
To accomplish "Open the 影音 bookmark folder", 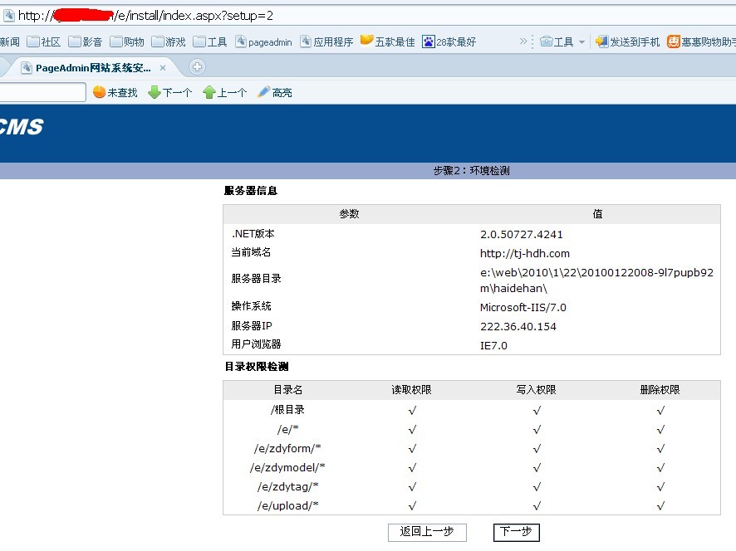I will coord(85,41).
